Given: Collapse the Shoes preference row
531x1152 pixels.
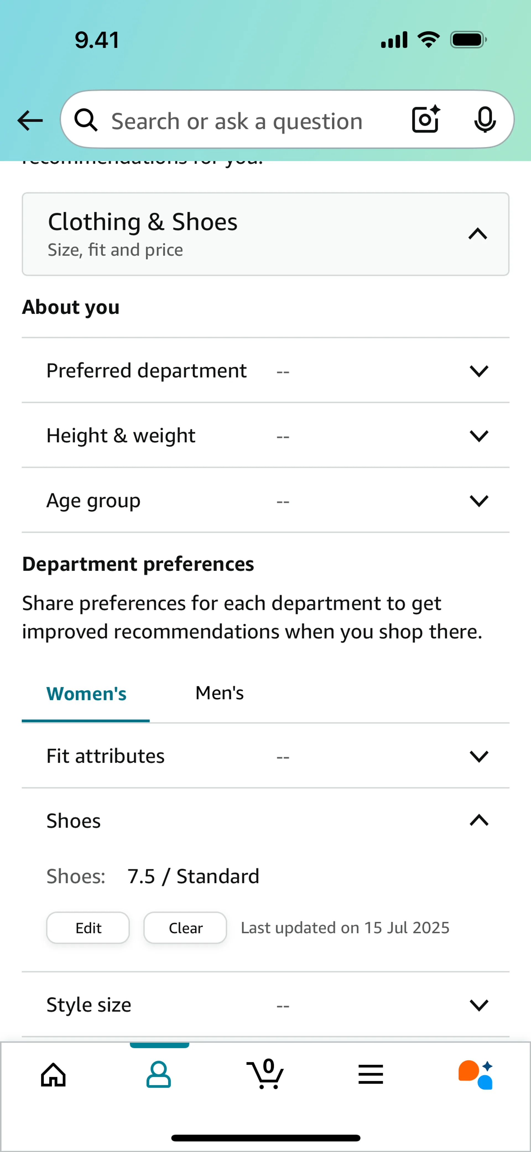Looking at the screenshot, I should point(479,821).
